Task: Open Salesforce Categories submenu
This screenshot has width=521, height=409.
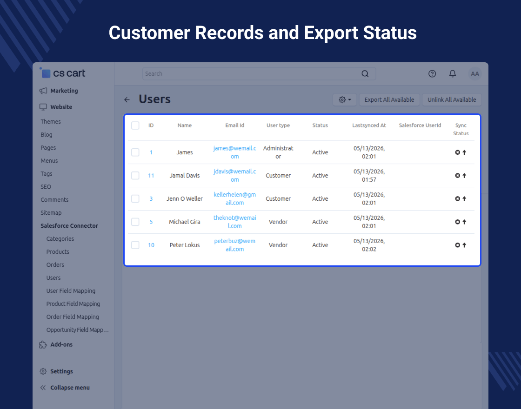Action: [x=60, y=239]
